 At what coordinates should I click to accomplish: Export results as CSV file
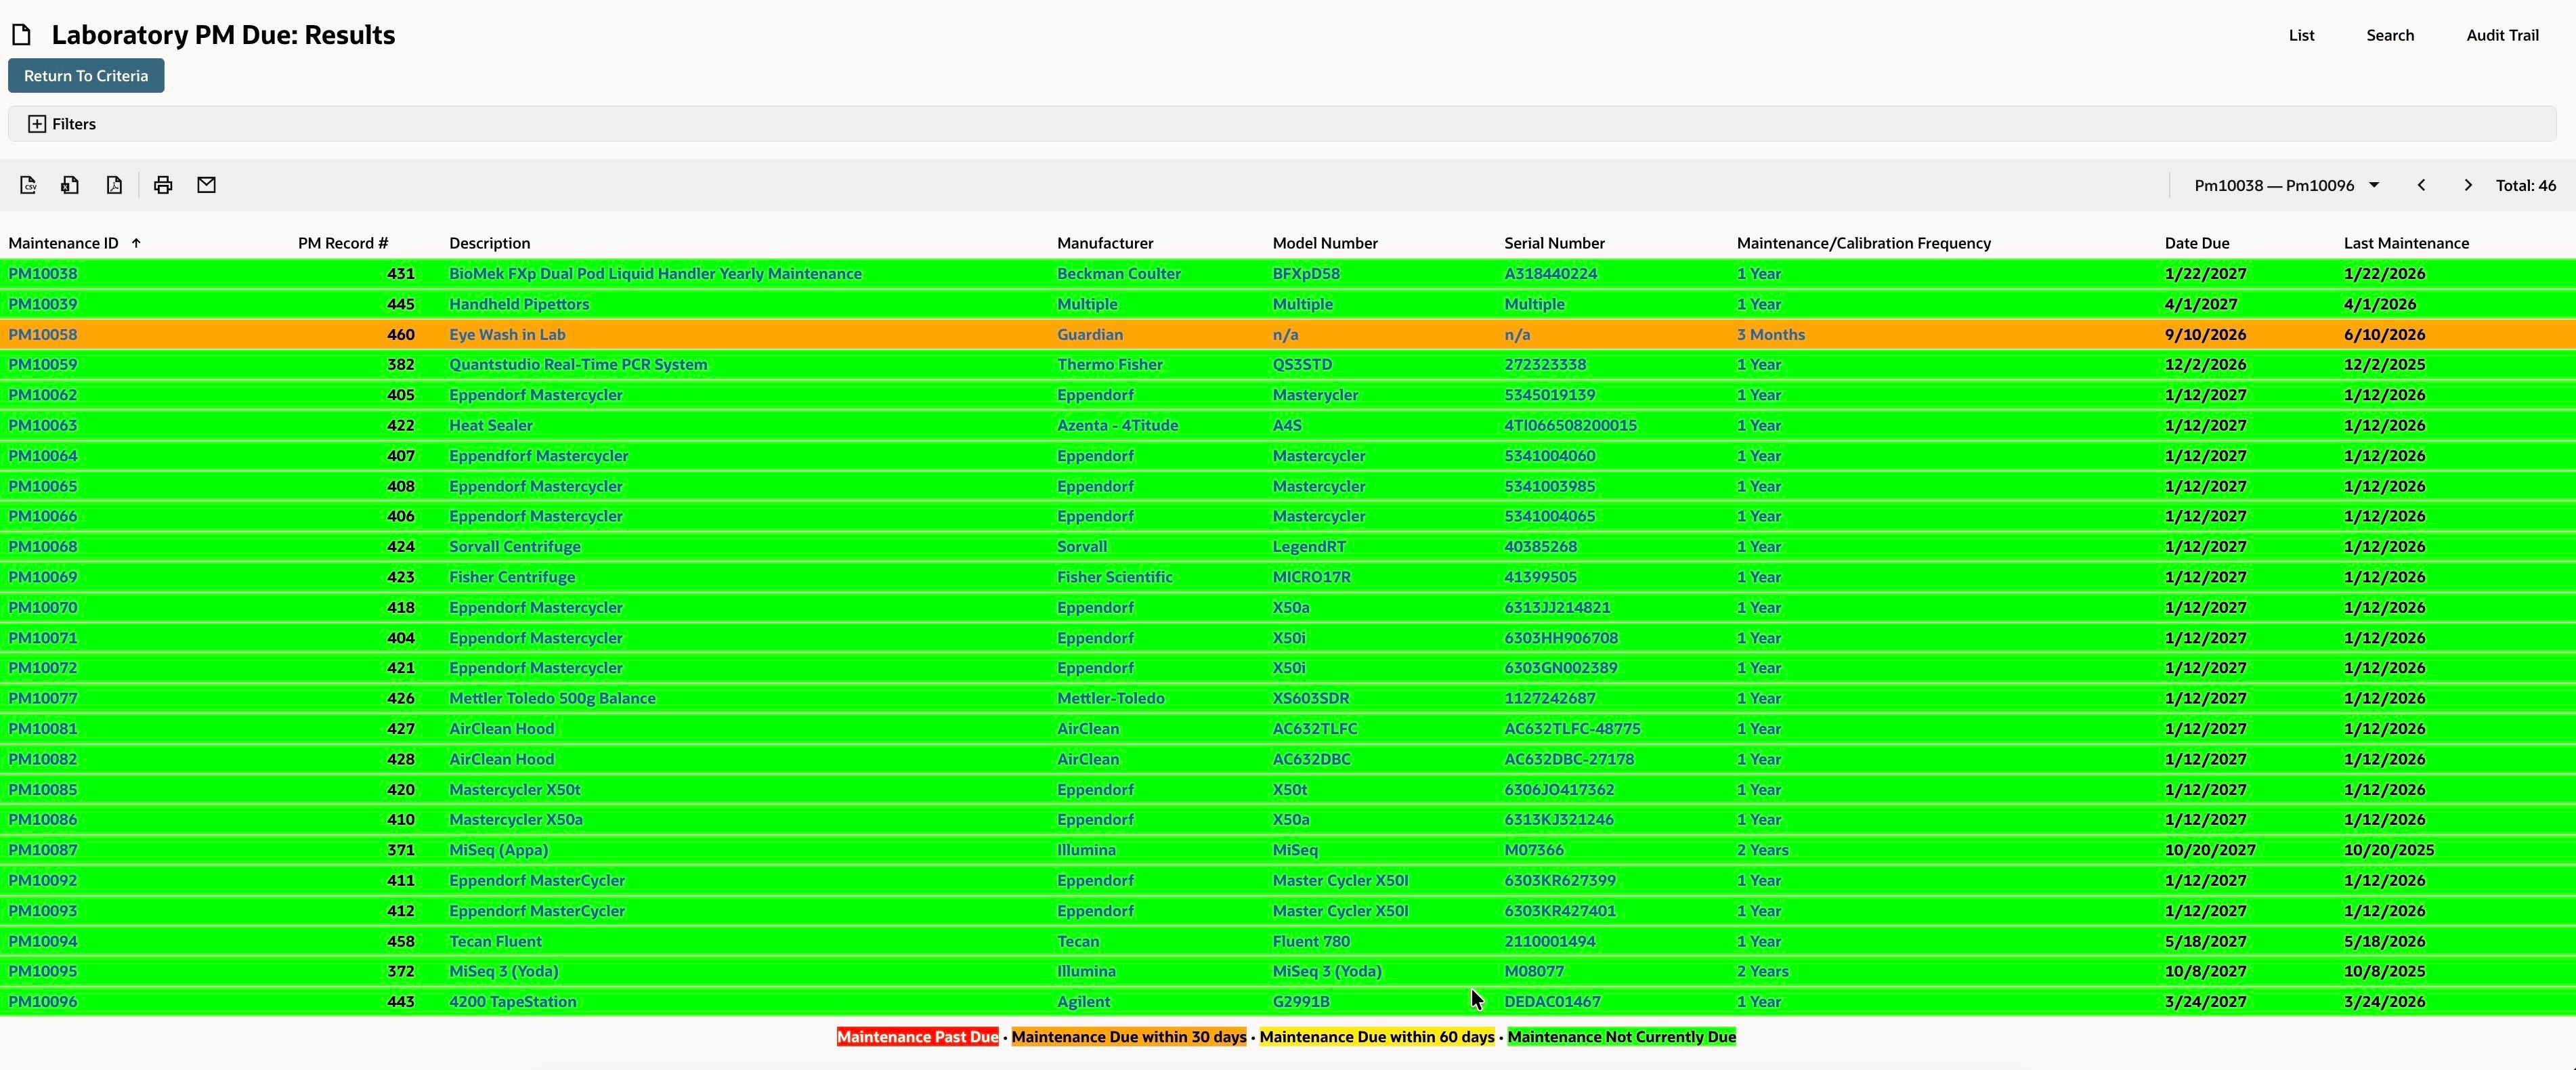pos(28,185)
